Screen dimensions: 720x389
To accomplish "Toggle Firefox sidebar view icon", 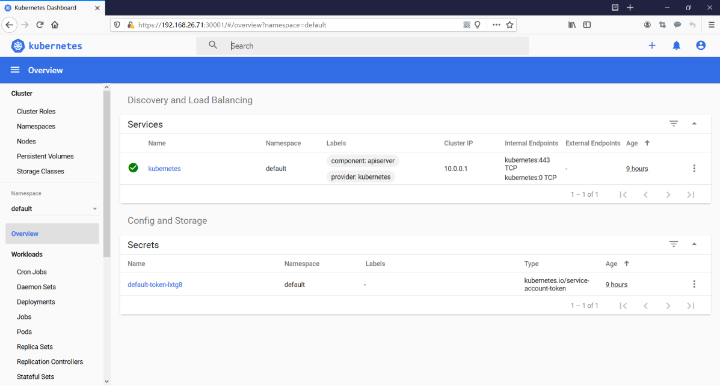I will tap(587, 25).
